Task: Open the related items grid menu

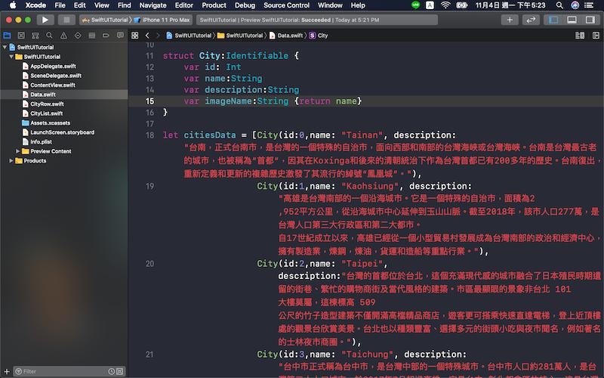Action: 135,36
